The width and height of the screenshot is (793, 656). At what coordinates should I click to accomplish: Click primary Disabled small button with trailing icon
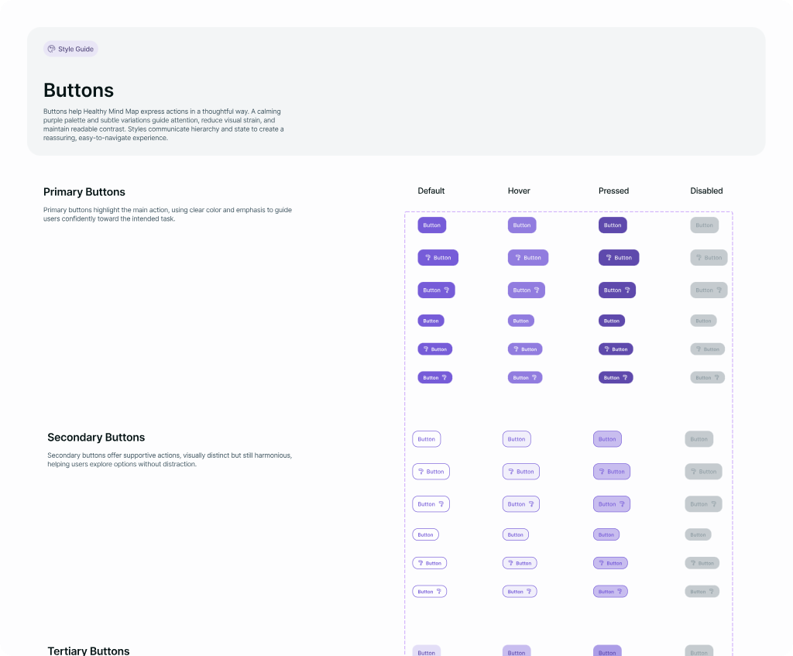pyautogui.click(x=708, y=377)
